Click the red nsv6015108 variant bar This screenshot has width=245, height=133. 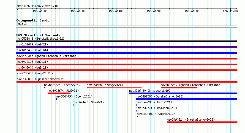point(127,64)
